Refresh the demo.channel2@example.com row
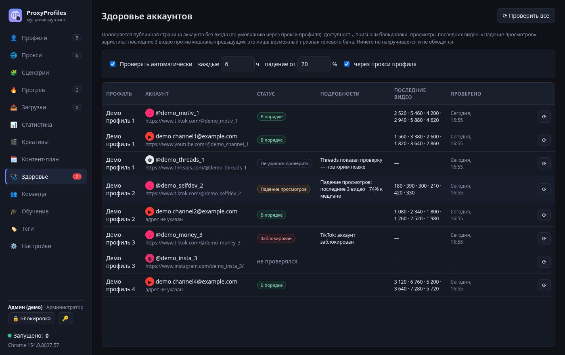565x355 pixels. coord(544,215)
